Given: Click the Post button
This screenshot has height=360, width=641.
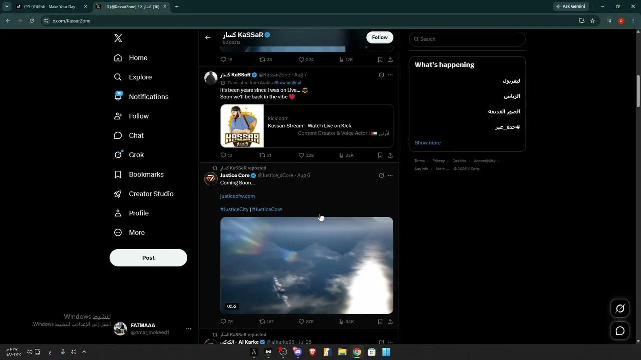Looking at the screenshot, I should tap(148, 258).
